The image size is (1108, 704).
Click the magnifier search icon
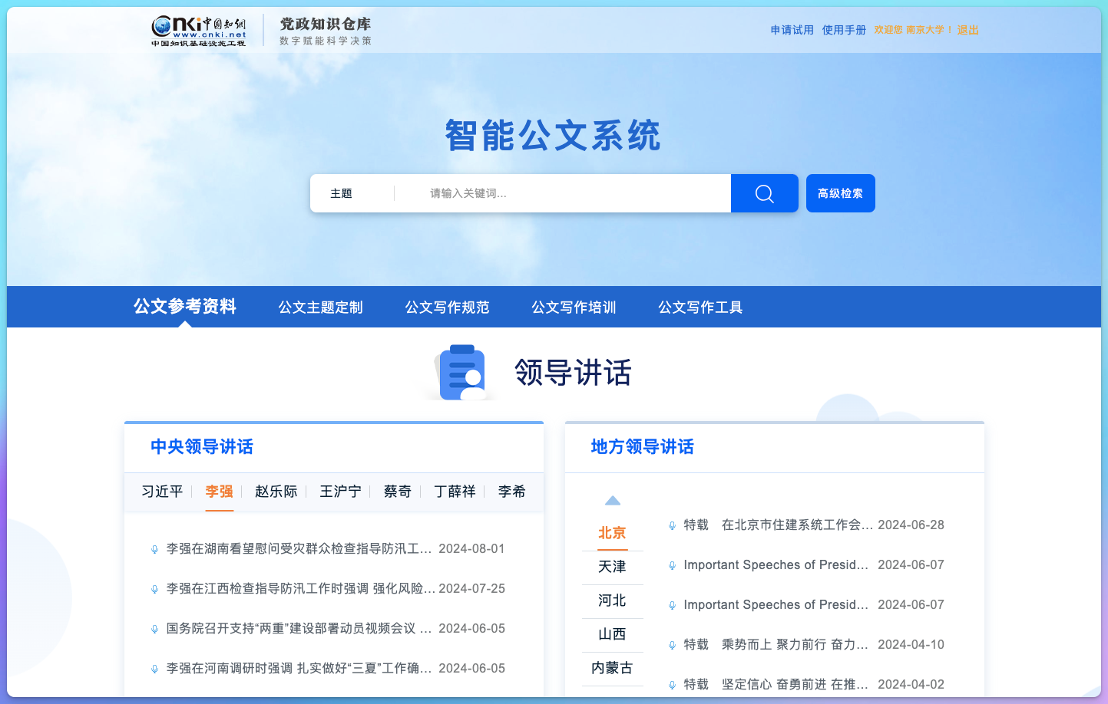pos(763,193)
